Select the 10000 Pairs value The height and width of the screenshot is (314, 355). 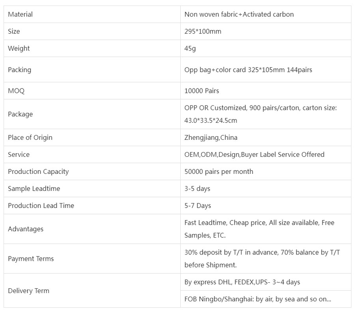pyautogui.click(x=202, y=91)
